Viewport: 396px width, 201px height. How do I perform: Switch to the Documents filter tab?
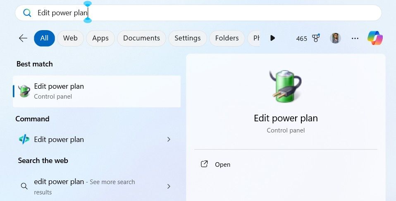point(141,38)
